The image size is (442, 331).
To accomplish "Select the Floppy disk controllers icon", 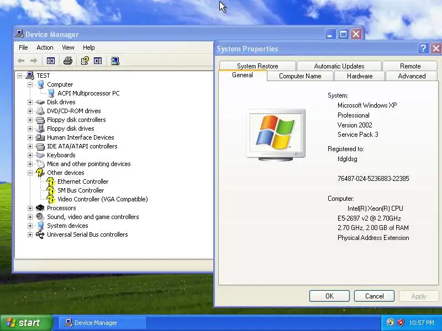I will click(x=40, y=120).
